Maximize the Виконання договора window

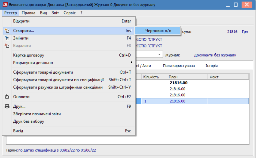(236, 5)
